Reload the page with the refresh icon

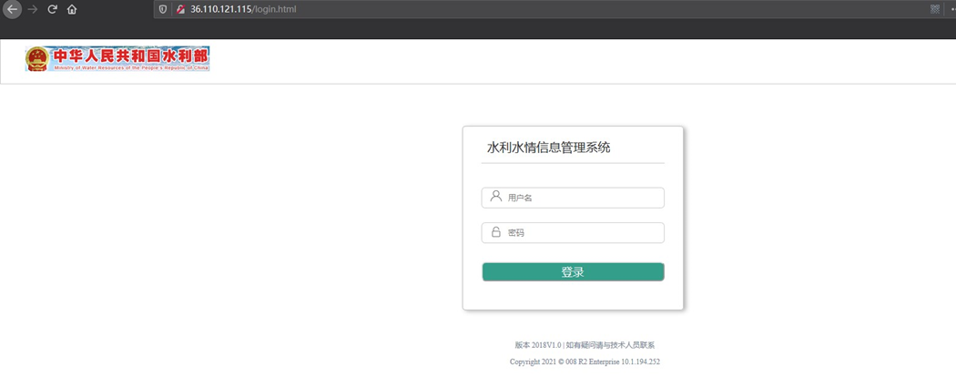[53, 10]
